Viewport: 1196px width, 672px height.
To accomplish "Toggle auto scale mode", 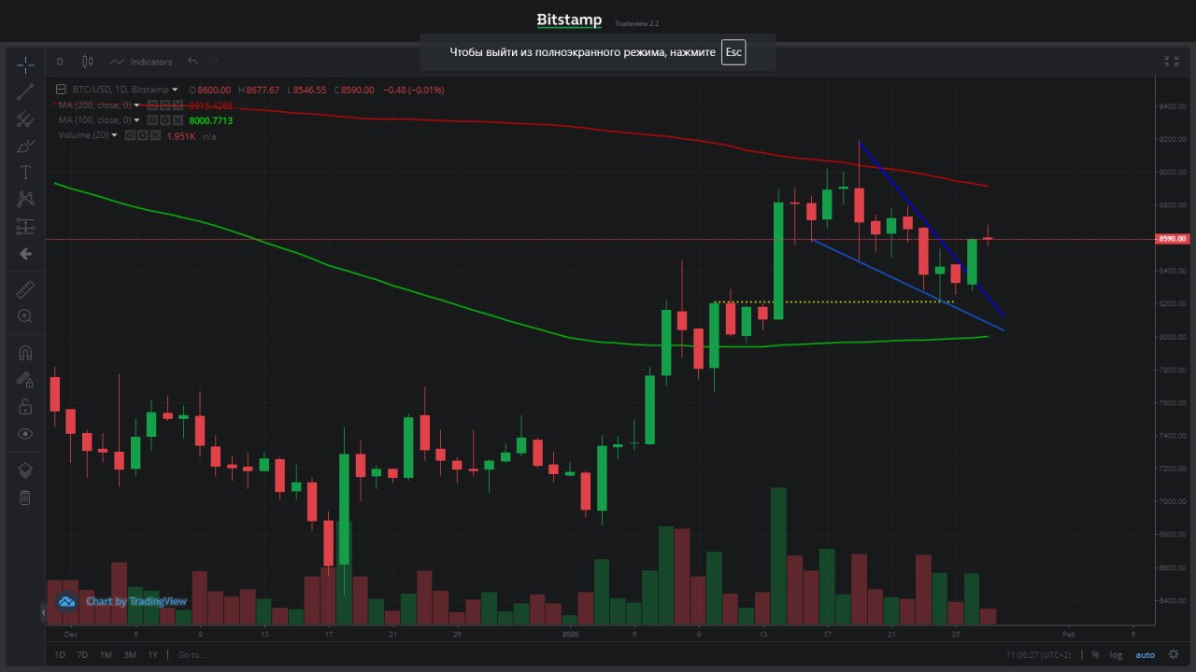I will tap(1145, 654).
